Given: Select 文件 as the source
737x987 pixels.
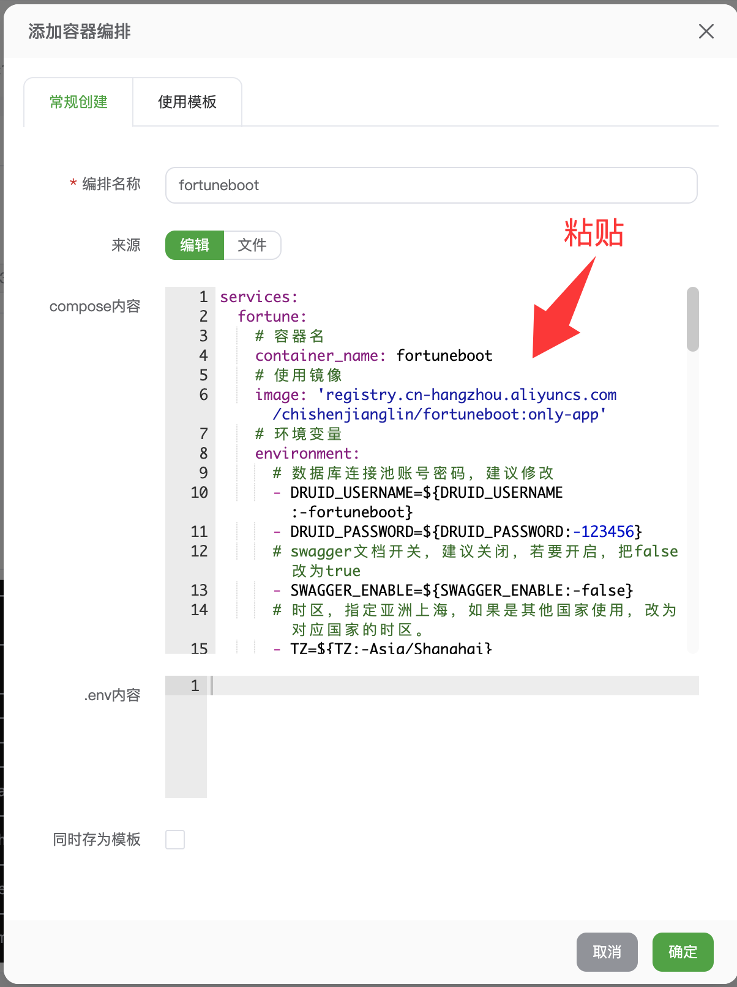Looking at the screenshot, I should 252,245.
